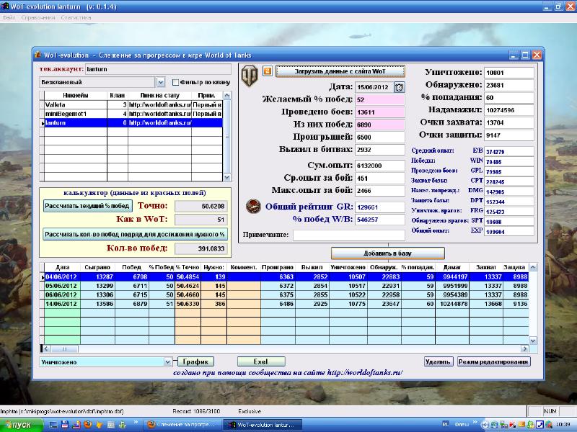Click the 50.6330 cell in the table
Screen dimensions: 577x432
188,304
